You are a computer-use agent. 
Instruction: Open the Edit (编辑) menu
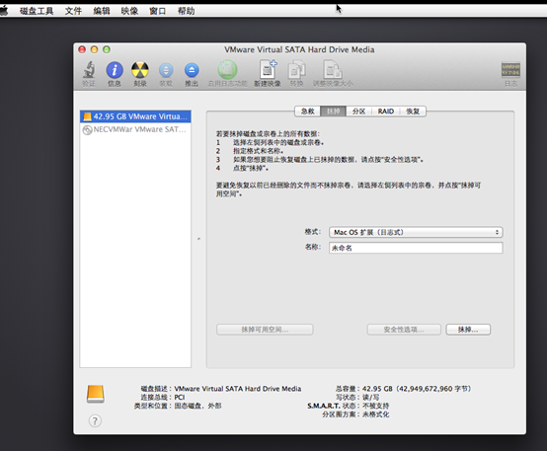click(x=102, y=11)
